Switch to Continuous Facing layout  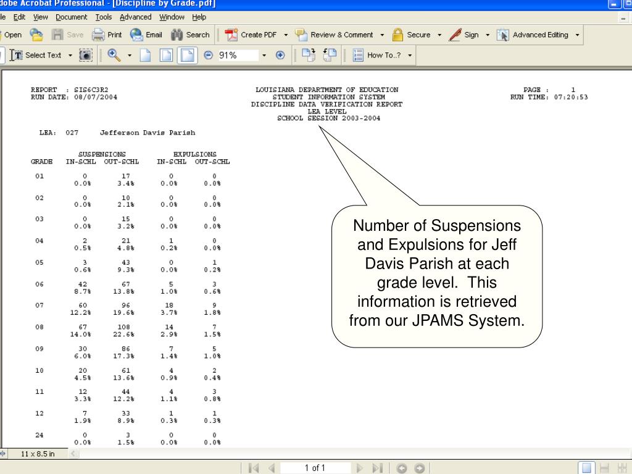[x=622, y=468]
